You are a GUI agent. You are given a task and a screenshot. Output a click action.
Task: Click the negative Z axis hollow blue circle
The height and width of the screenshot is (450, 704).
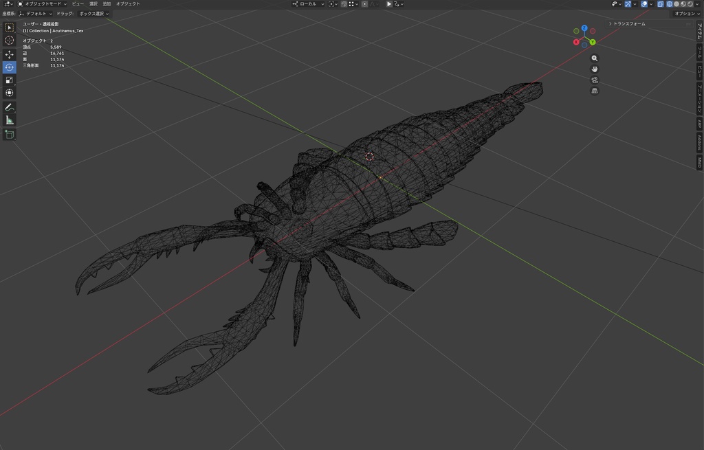click(584, 45)
